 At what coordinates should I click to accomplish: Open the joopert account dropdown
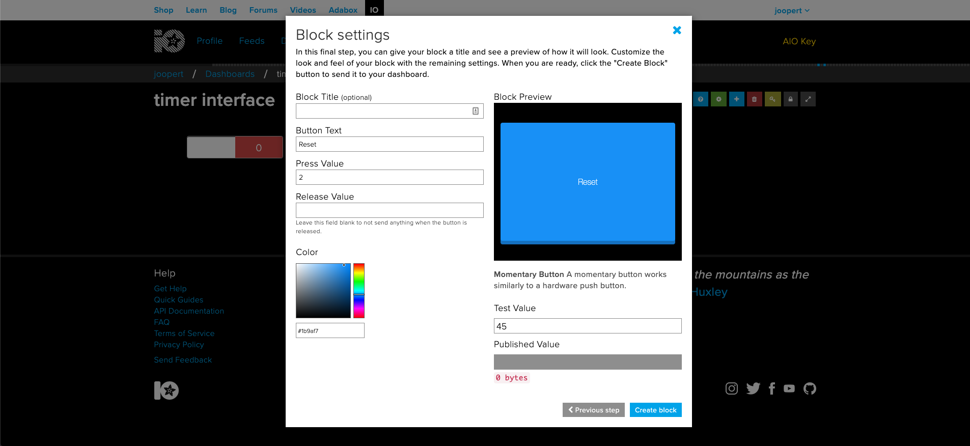[792, 10]
